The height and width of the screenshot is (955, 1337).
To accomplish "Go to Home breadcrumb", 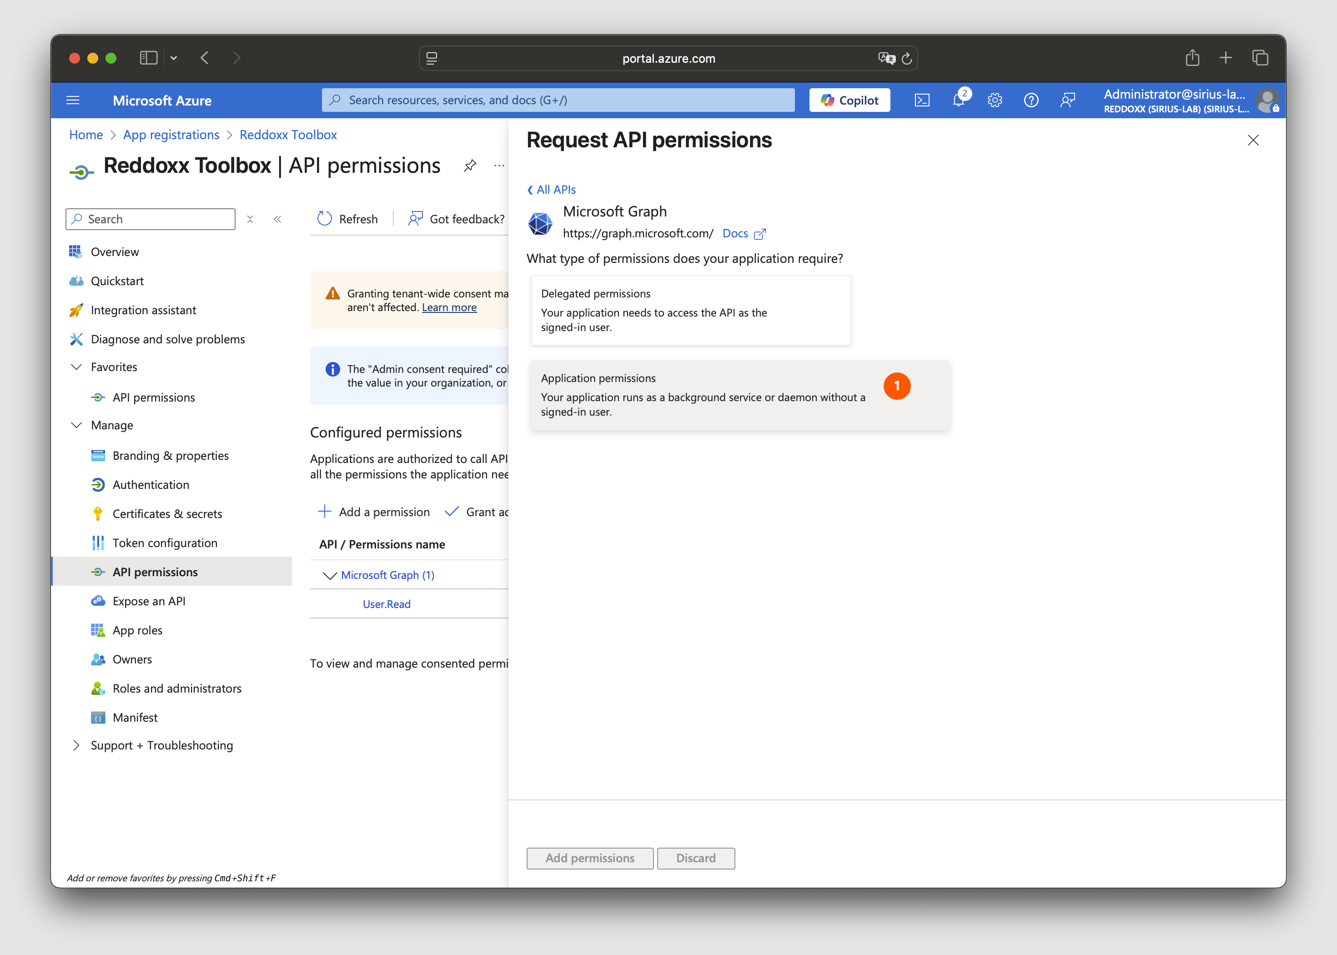I will point(86,135).
